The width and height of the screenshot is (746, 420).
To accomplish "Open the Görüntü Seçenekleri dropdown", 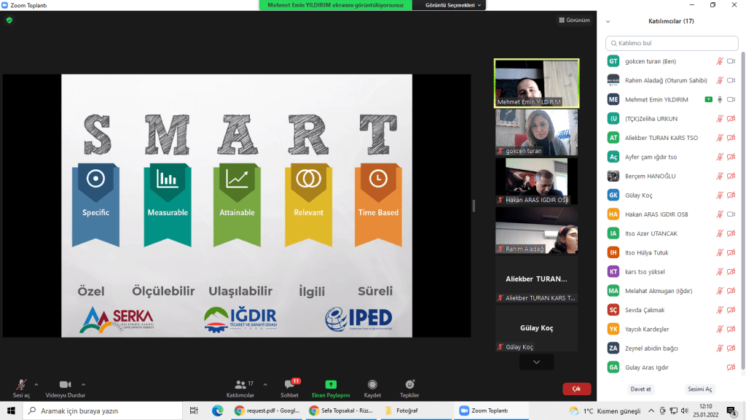I will pos(453,5).
